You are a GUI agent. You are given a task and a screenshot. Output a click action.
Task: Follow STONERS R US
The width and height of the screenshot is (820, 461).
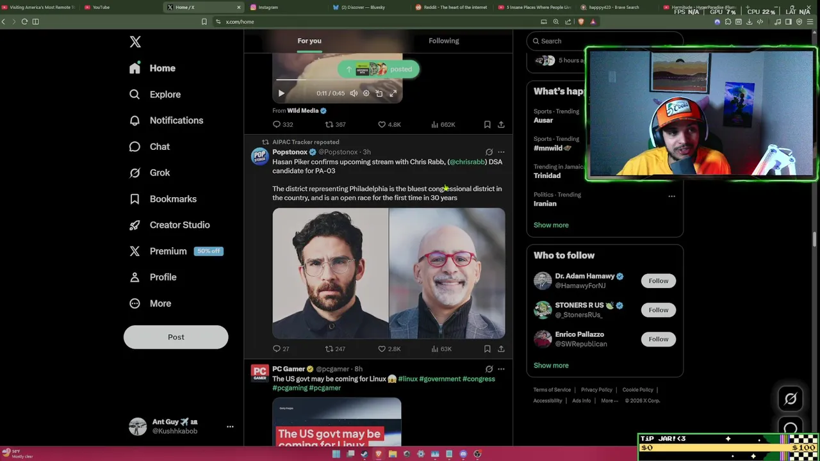(x=658, y=310)
